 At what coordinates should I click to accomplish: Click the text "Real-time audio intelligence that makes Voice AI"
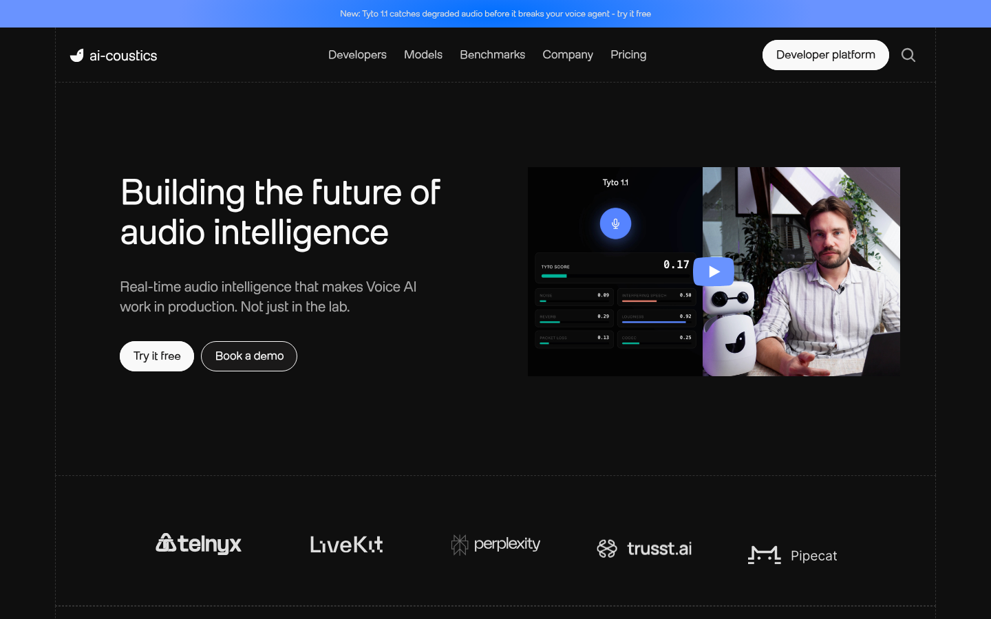coord(268,287)
